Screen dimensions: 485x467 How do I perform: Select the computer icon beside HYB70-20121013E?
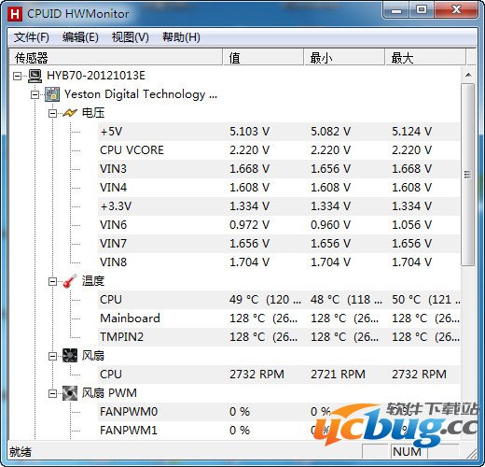tap(35, 76)
